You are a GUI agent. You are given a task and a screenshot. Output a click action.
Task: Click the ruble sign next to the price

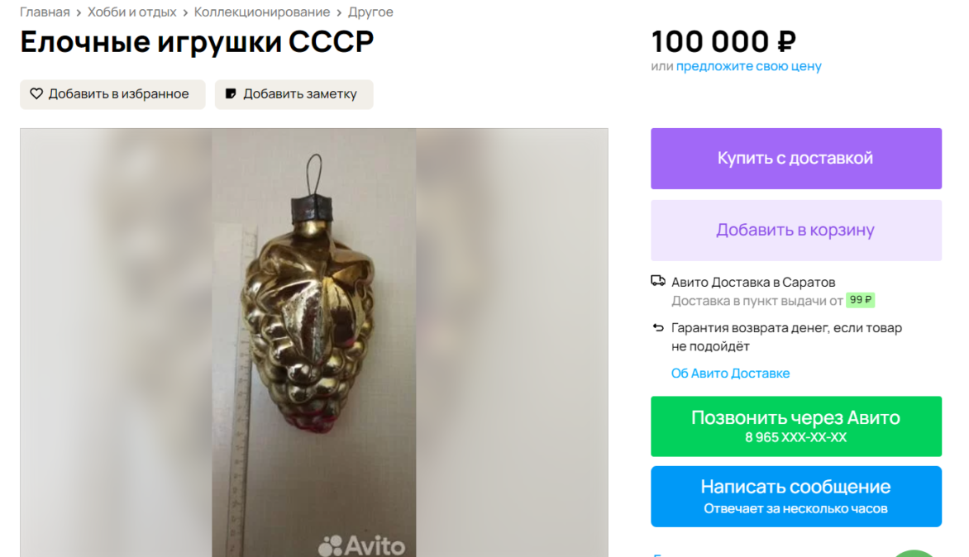(787, 42)
